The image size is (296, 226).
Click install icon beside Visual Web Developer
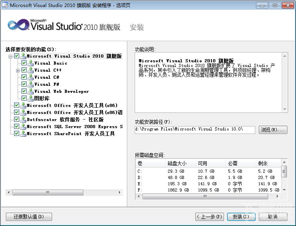(31, 91)
